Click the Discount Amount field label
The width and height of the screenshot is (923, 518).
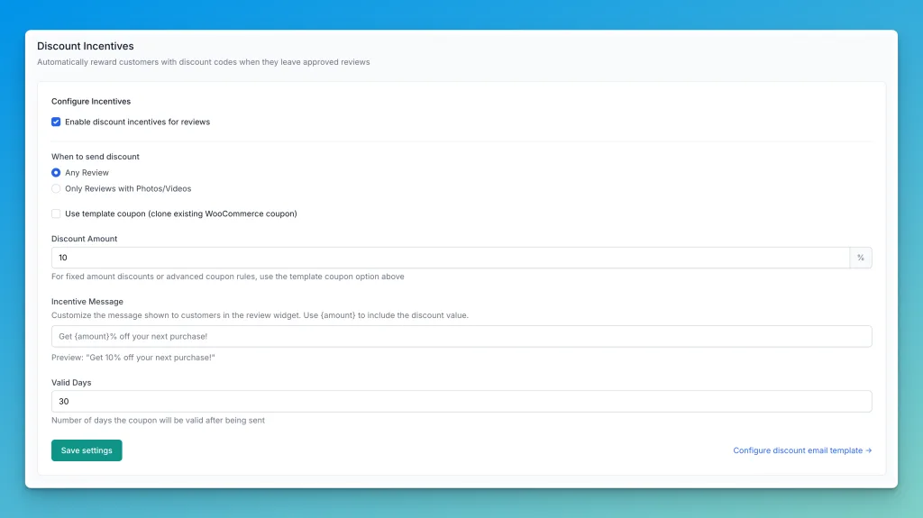(85, 239)
